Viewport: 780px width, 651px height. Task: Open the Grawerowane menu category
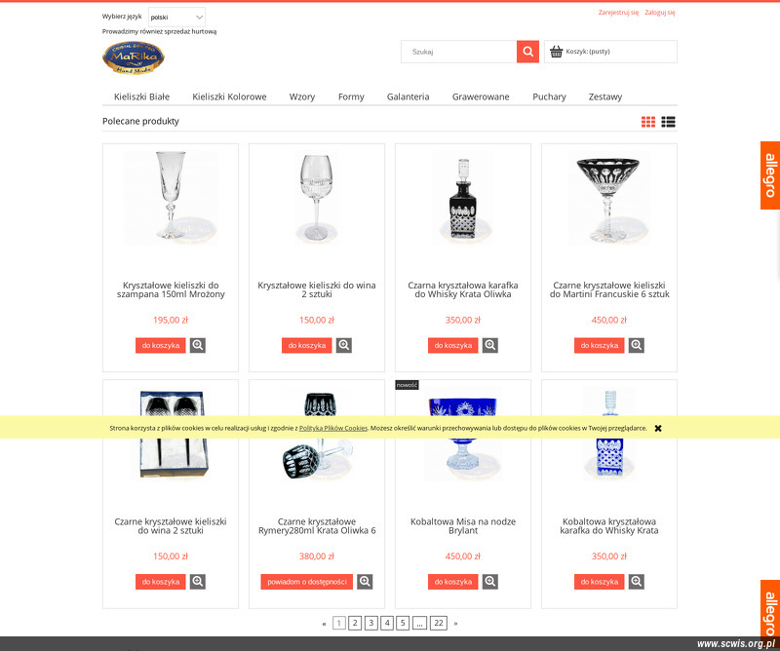pyautogui.click(x=481, y=96)
